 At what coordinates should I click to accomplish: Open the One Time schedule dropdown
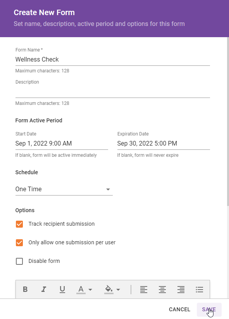tap(64, 189)
